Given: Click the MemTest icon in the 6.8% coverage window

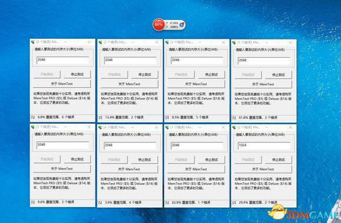Looking at the screenshot, I should click(x=33, y=42).
